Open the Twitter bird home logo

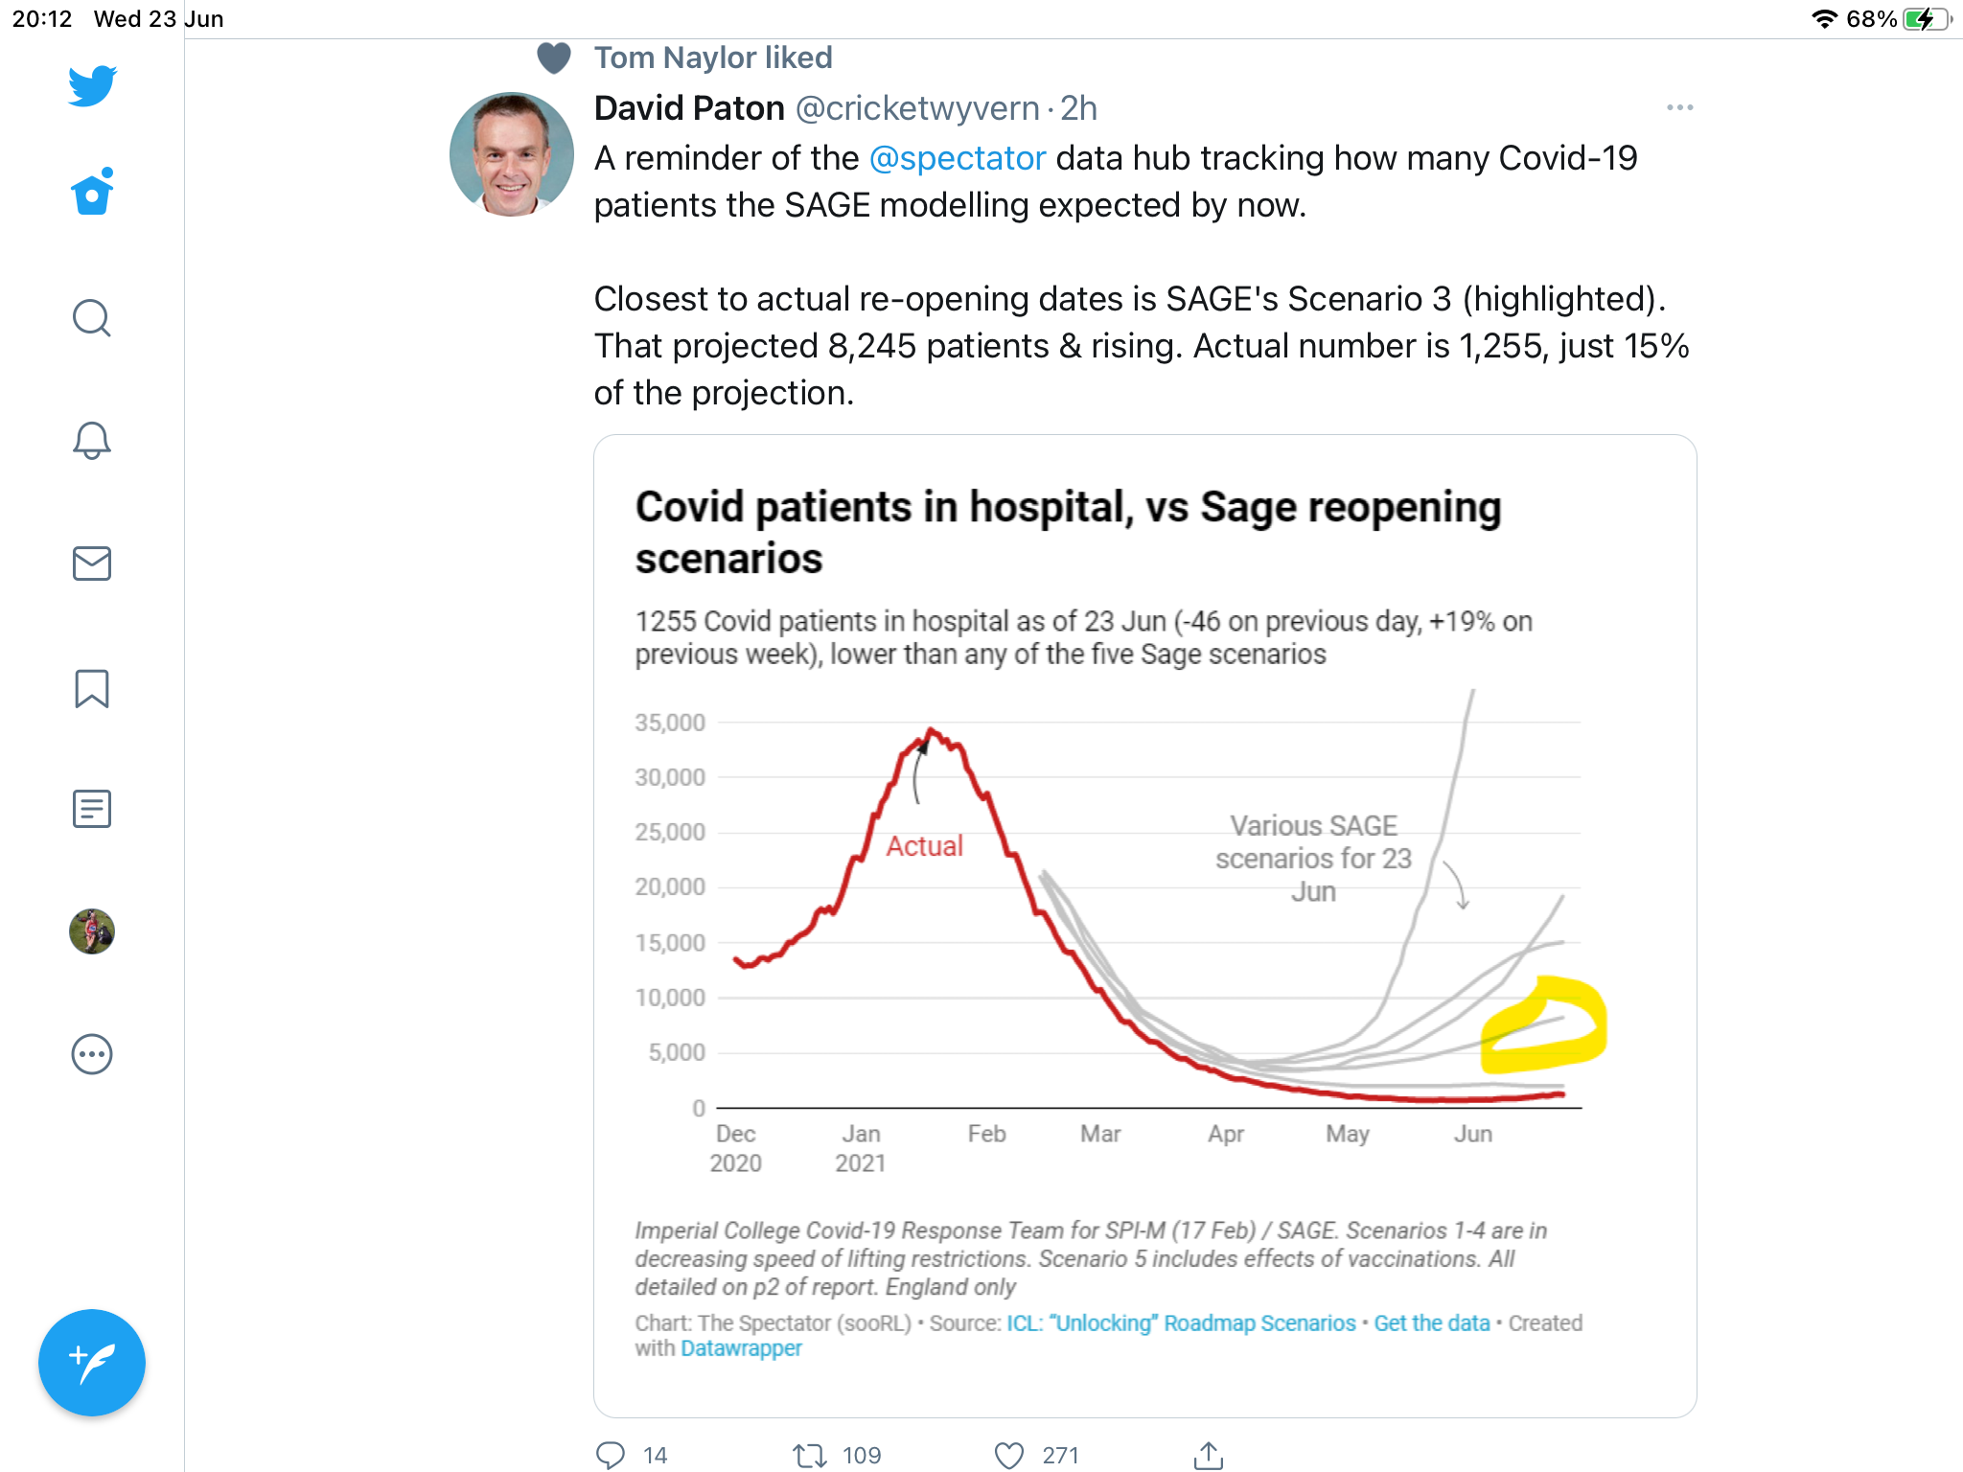coord(92,85)
